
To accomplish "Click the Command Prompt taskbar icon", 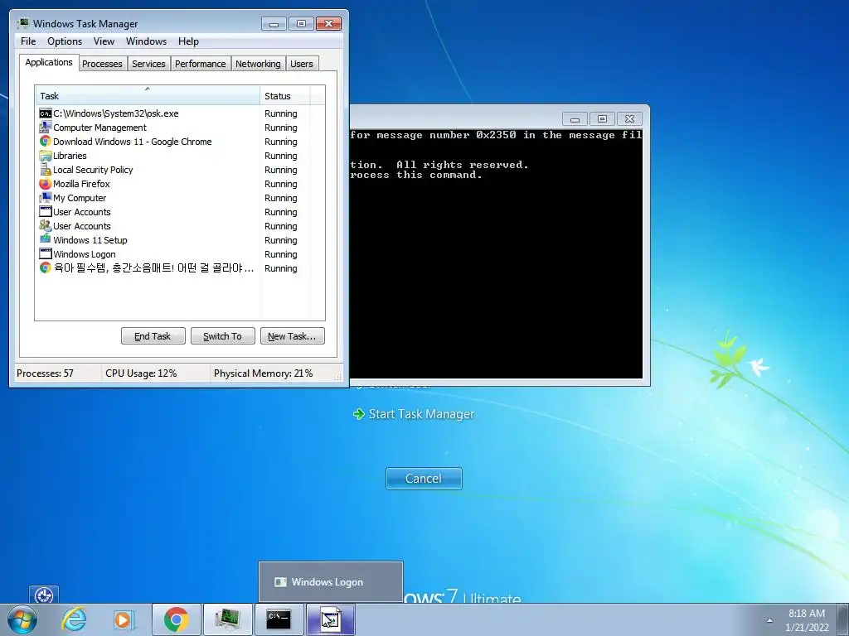I will tap(279, 619).
